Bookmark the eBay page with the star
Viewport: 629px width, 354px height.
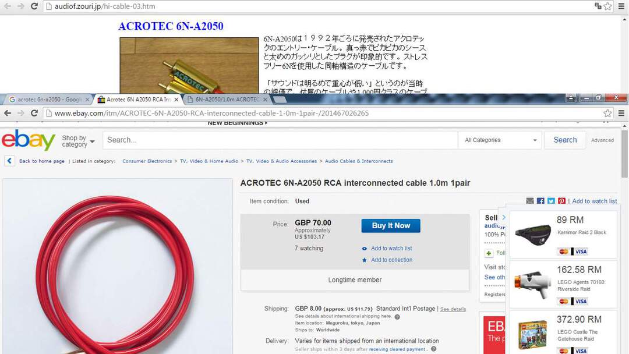[607, 114]
